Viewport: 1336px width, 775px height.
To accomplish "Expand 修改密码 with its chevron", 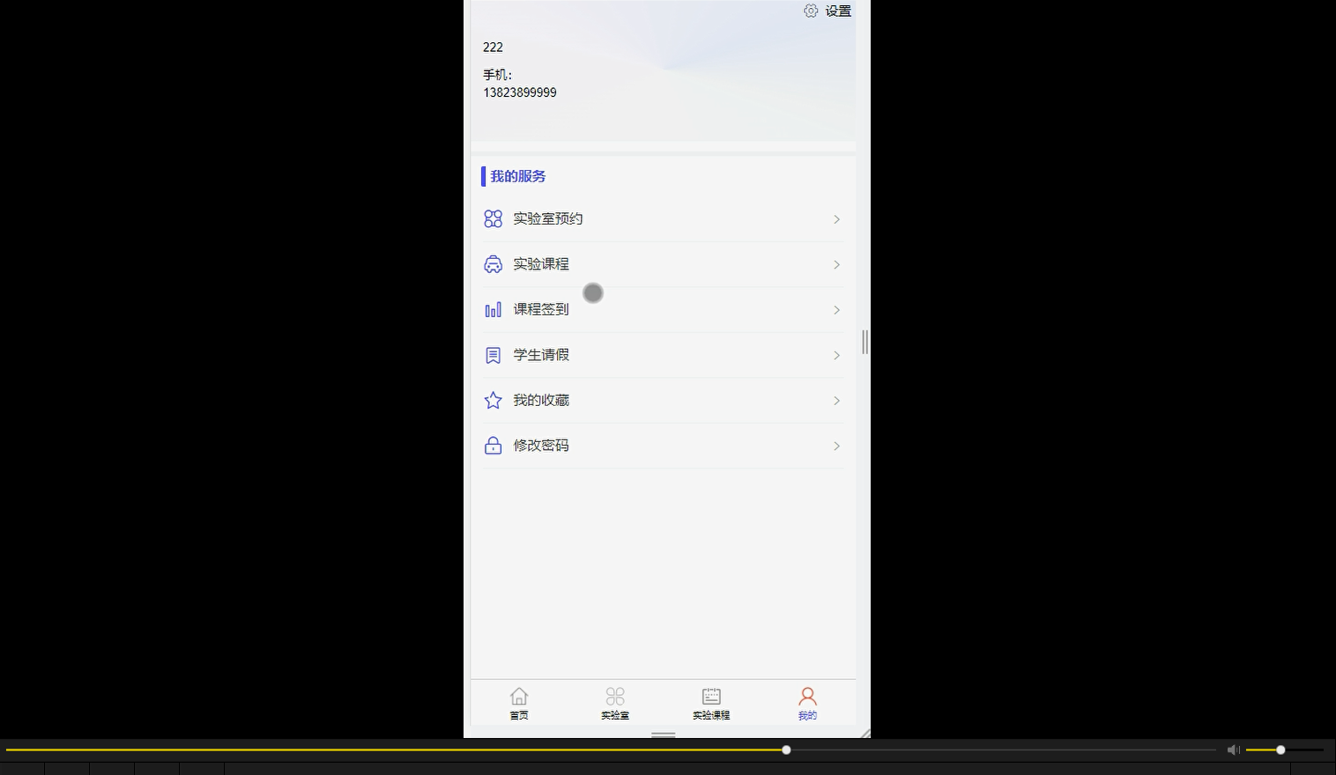I will (x=835, y=446).
